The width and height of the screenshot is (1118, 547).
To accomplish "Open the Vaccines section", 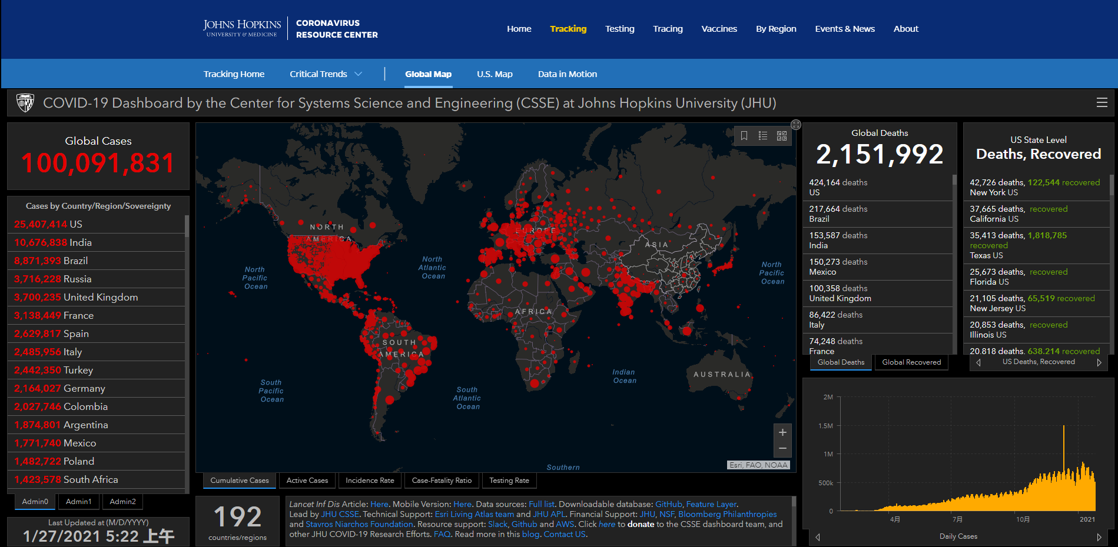I will click(x=719, y=29).
